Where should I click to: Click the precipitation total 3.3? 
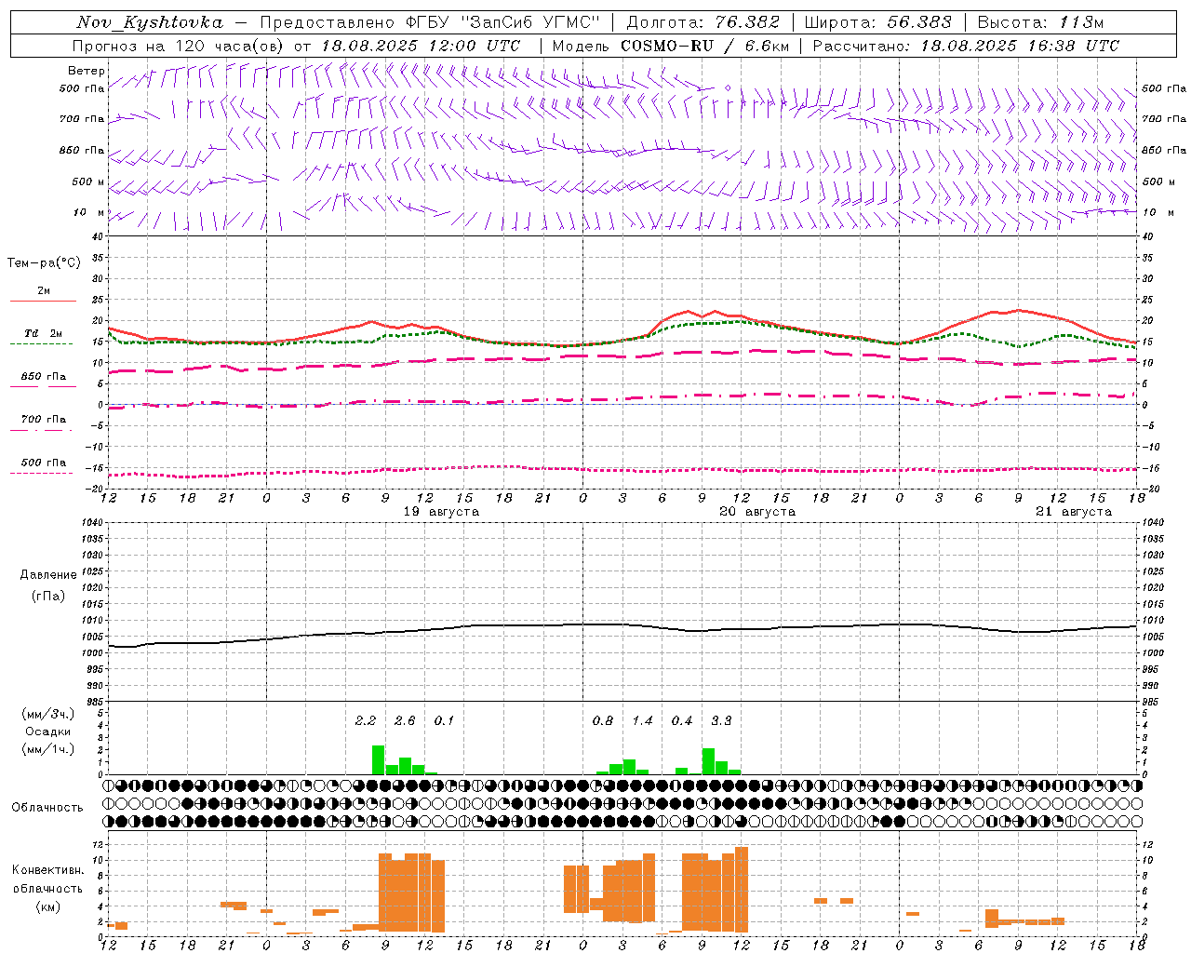[721, 720]
